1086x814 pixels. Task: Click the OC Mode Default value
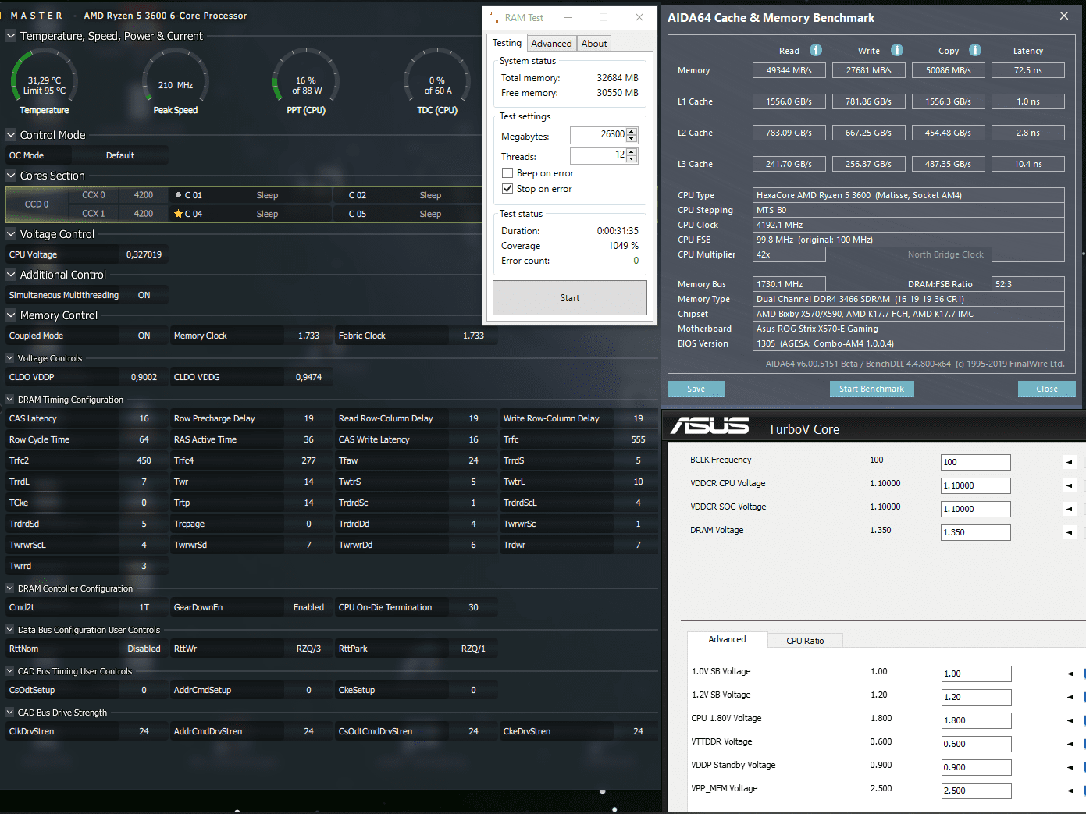pyautogui.click(x=120, y=155)
